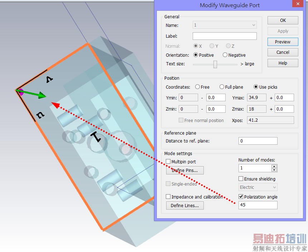The image size is (308, 252).
Task: Click the Xpos value field
Action: point(270,120)
